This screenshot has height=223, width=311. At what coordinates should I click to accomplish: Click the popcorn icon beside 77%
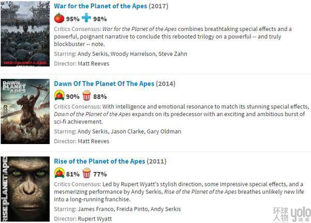coord(86,173)
